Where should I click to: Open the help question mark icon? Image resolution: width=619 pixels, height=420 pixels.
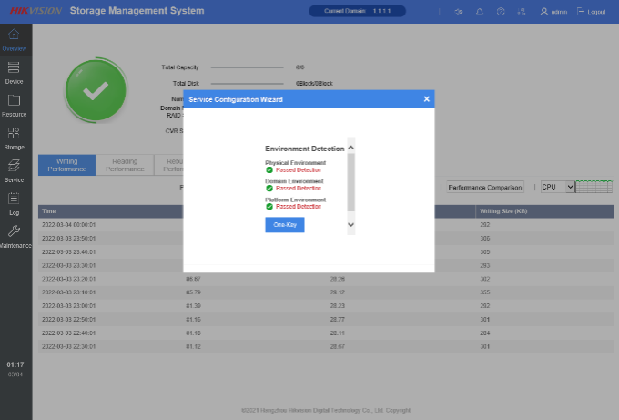click(x=501, y=12)
